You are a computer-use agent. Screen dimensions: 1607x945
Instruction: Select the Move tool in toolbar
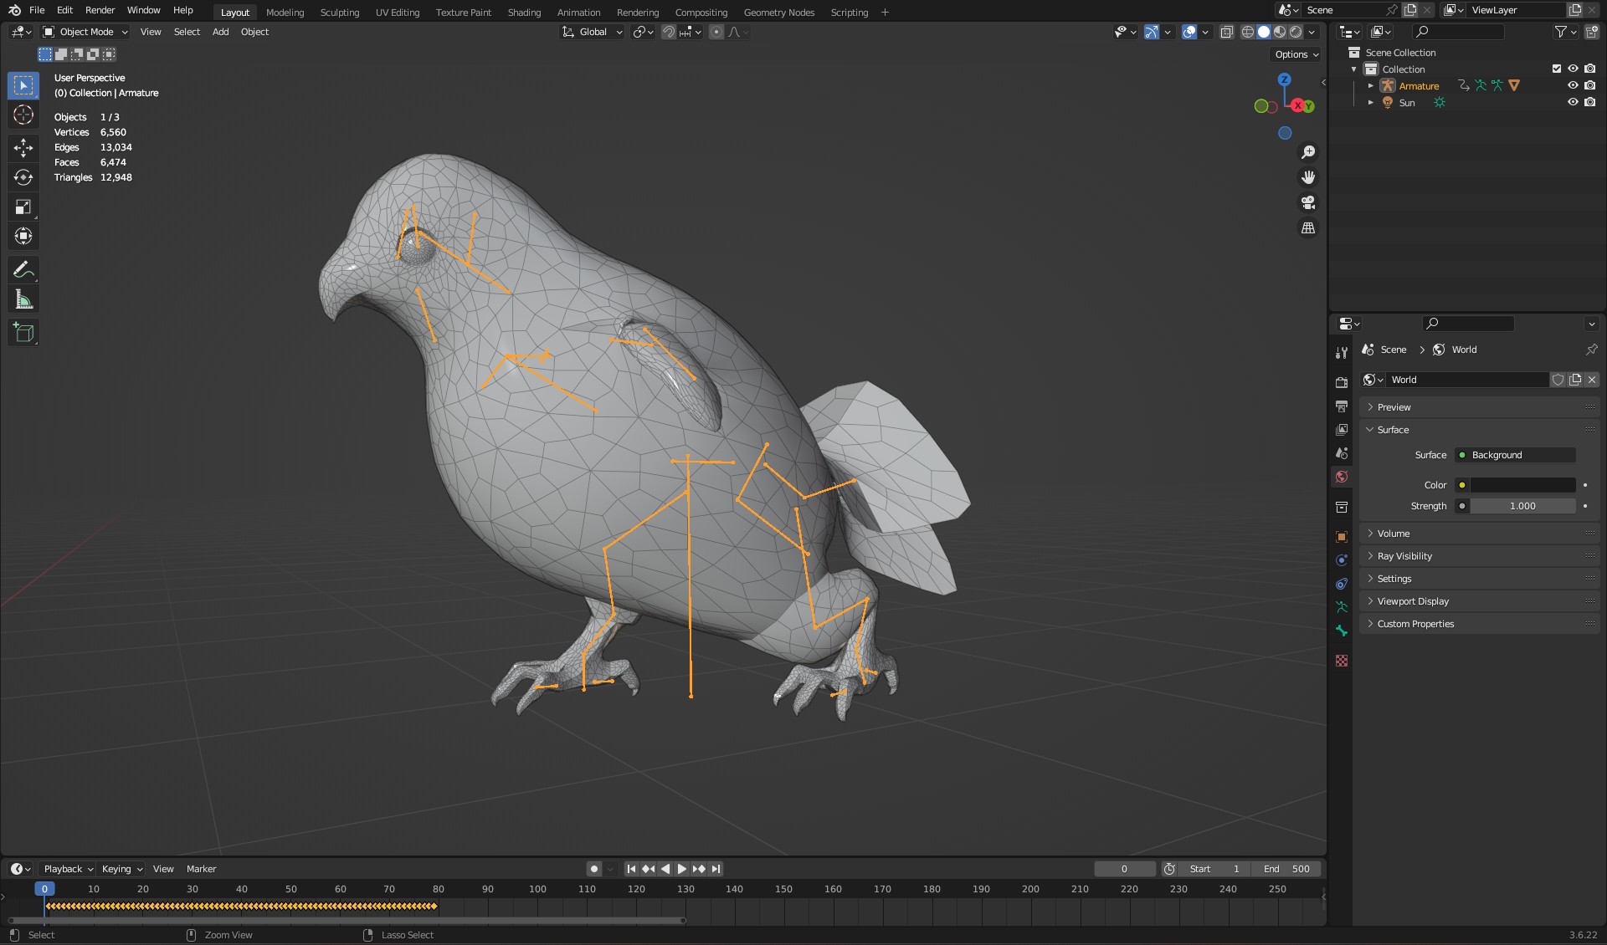point(23,148)
